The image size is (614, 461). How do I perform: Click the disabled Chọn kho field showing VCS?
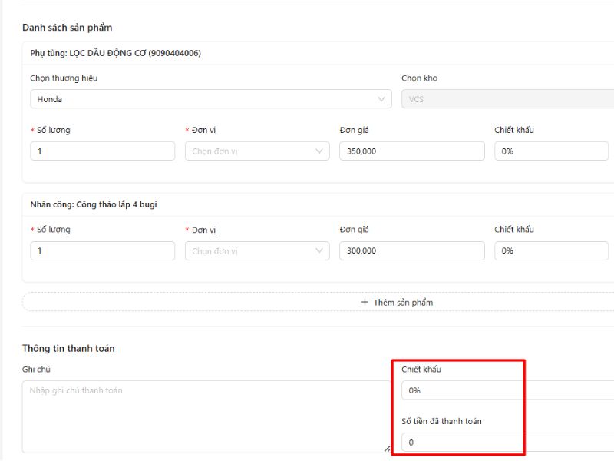click(507, 99)
